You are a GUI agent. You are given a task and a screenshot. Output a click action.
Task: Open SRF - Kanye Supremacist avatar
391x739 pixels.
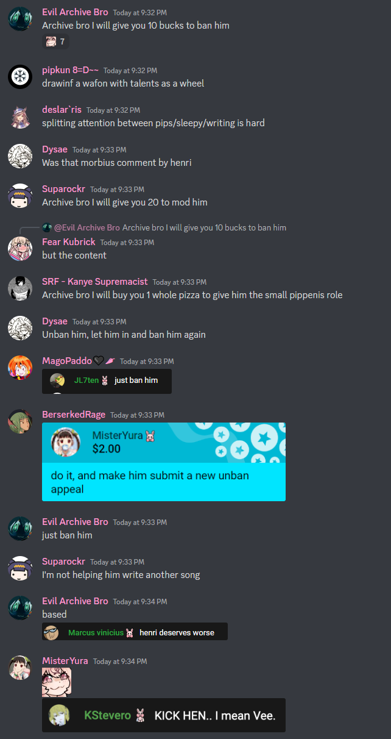[x=20, y=288]
